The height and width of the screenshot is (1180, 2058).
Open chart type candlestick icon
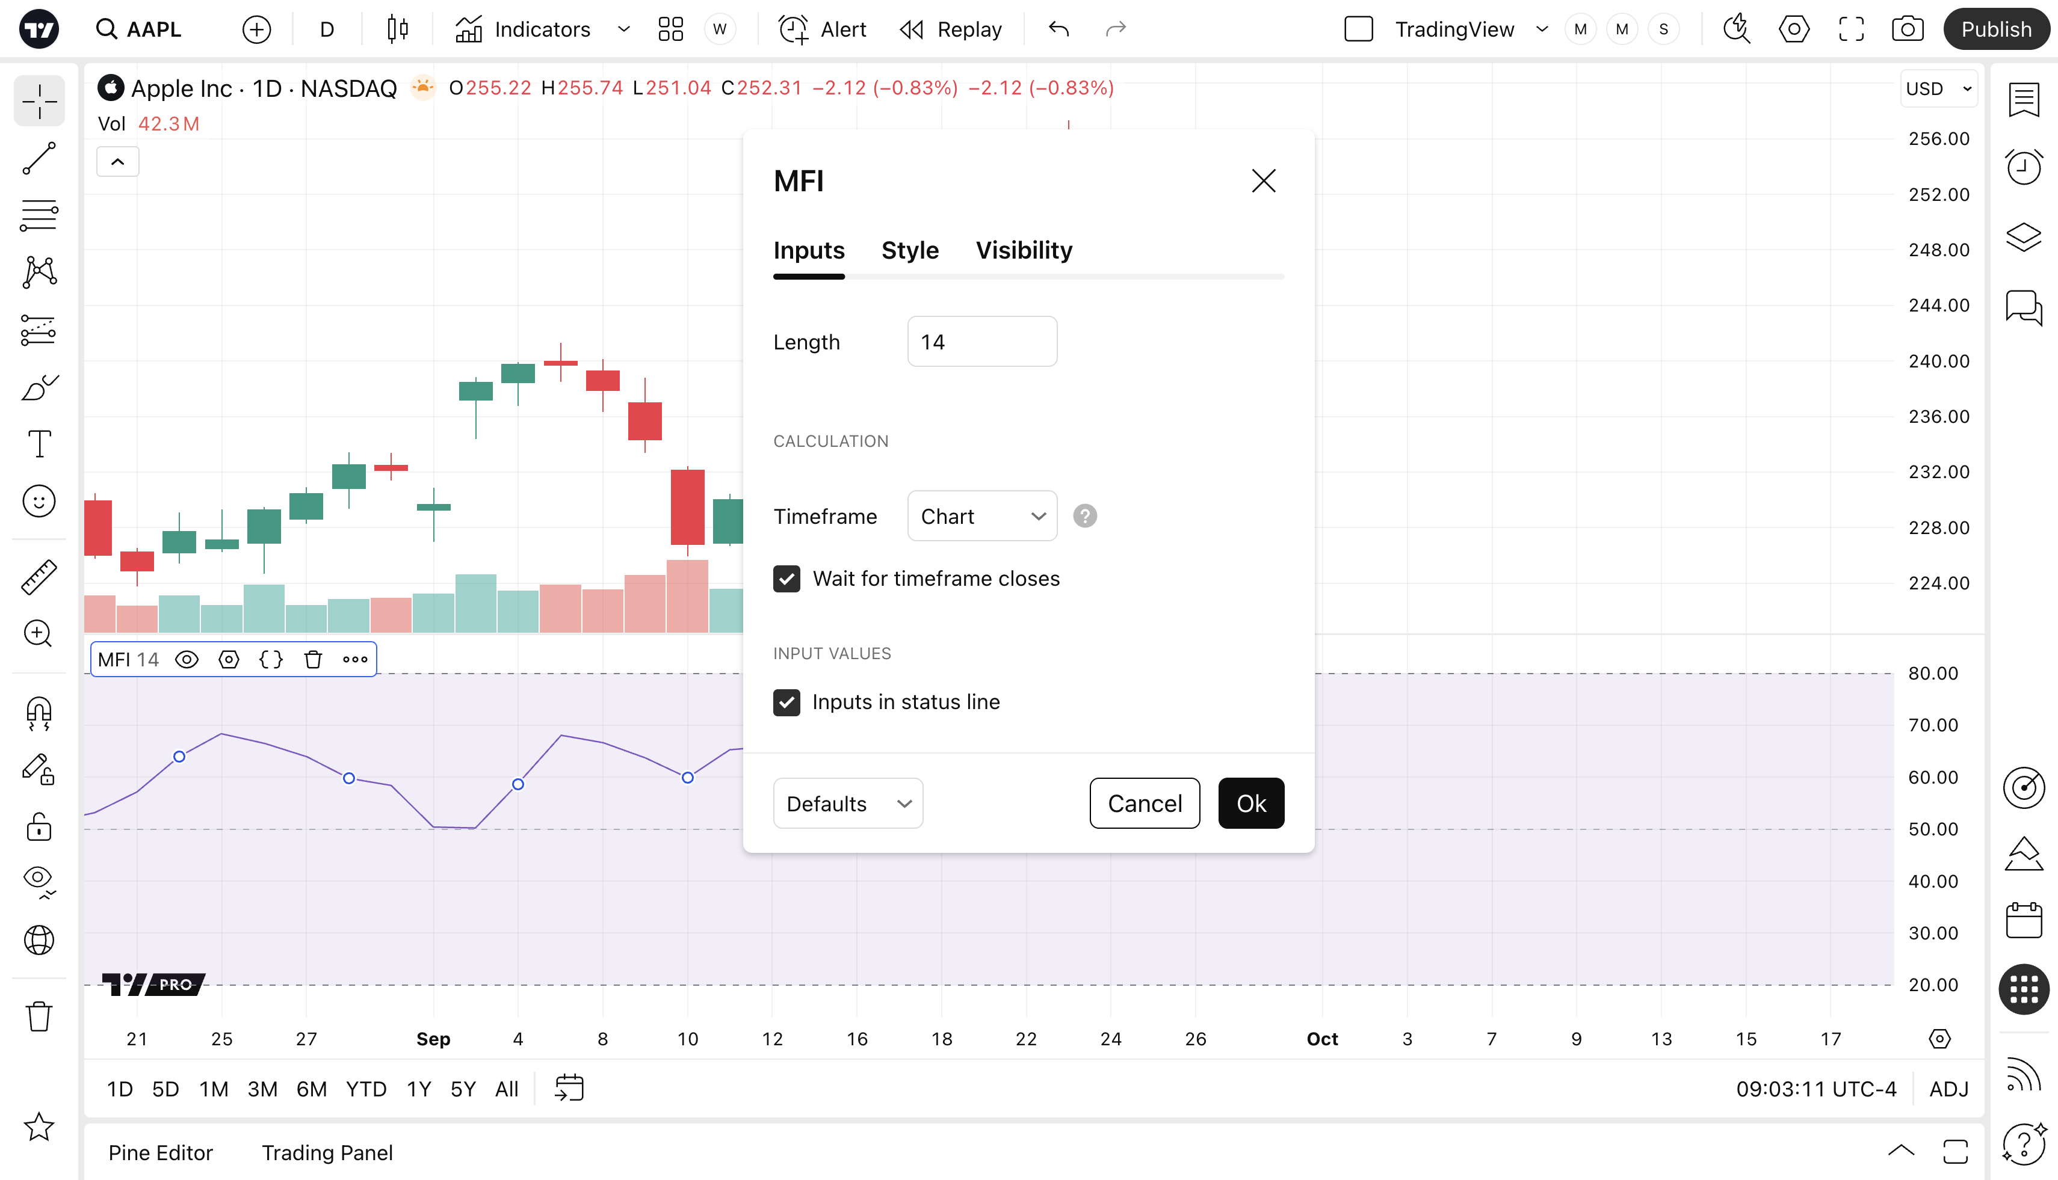tap(397, 30)
